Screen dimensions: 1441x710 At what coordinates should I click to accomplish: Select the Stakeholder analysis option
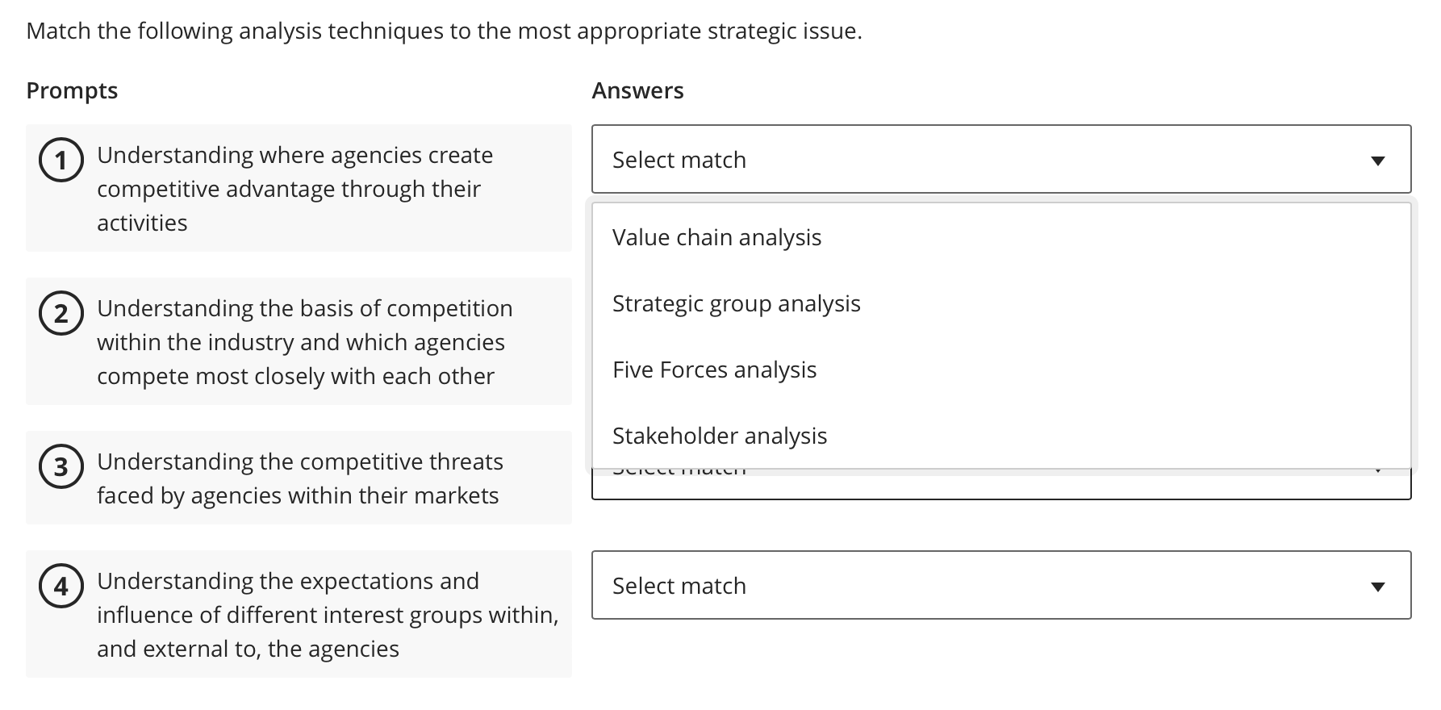(719, 436)
